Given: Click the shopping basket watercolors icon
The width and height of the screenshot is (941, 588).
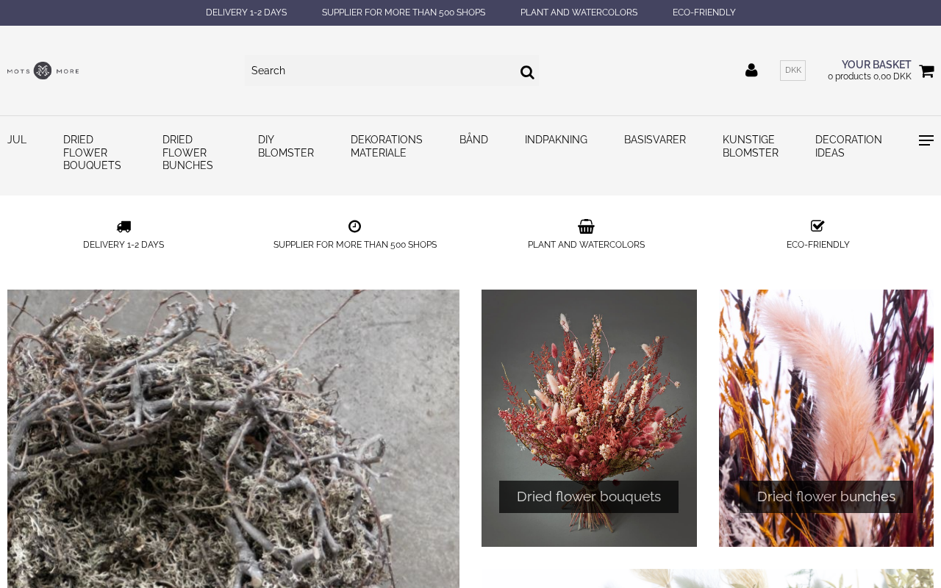Looking at the screenshot, I should [x=586, y=226].
